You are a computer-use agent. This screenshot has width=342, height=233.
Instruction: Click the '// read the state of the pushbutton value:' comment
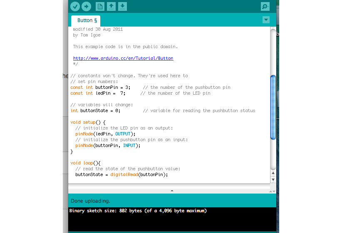(x=128, y=169)
